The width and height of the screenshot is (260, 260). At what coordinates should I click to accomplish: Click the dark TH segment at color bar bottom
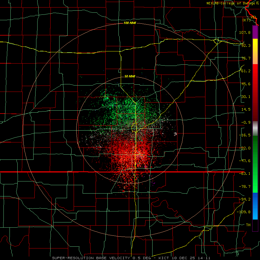pos(255,225)
